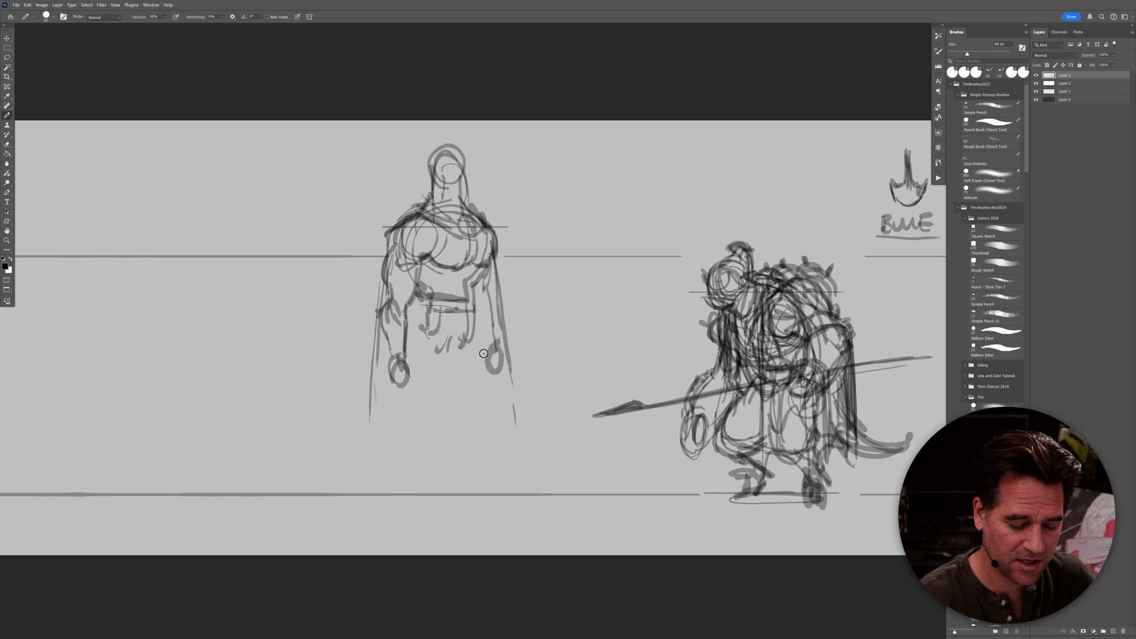Screen dimensions: 1136x639
Task: Collapse the TimBrushes2022 folder
Action: (x=951, y=84)
